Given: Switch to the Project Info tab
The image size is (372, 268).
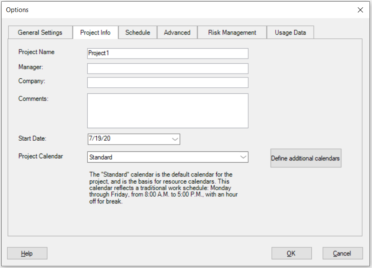Looking at the screenshot, I should pyautogui.click(x=95, y=32).
